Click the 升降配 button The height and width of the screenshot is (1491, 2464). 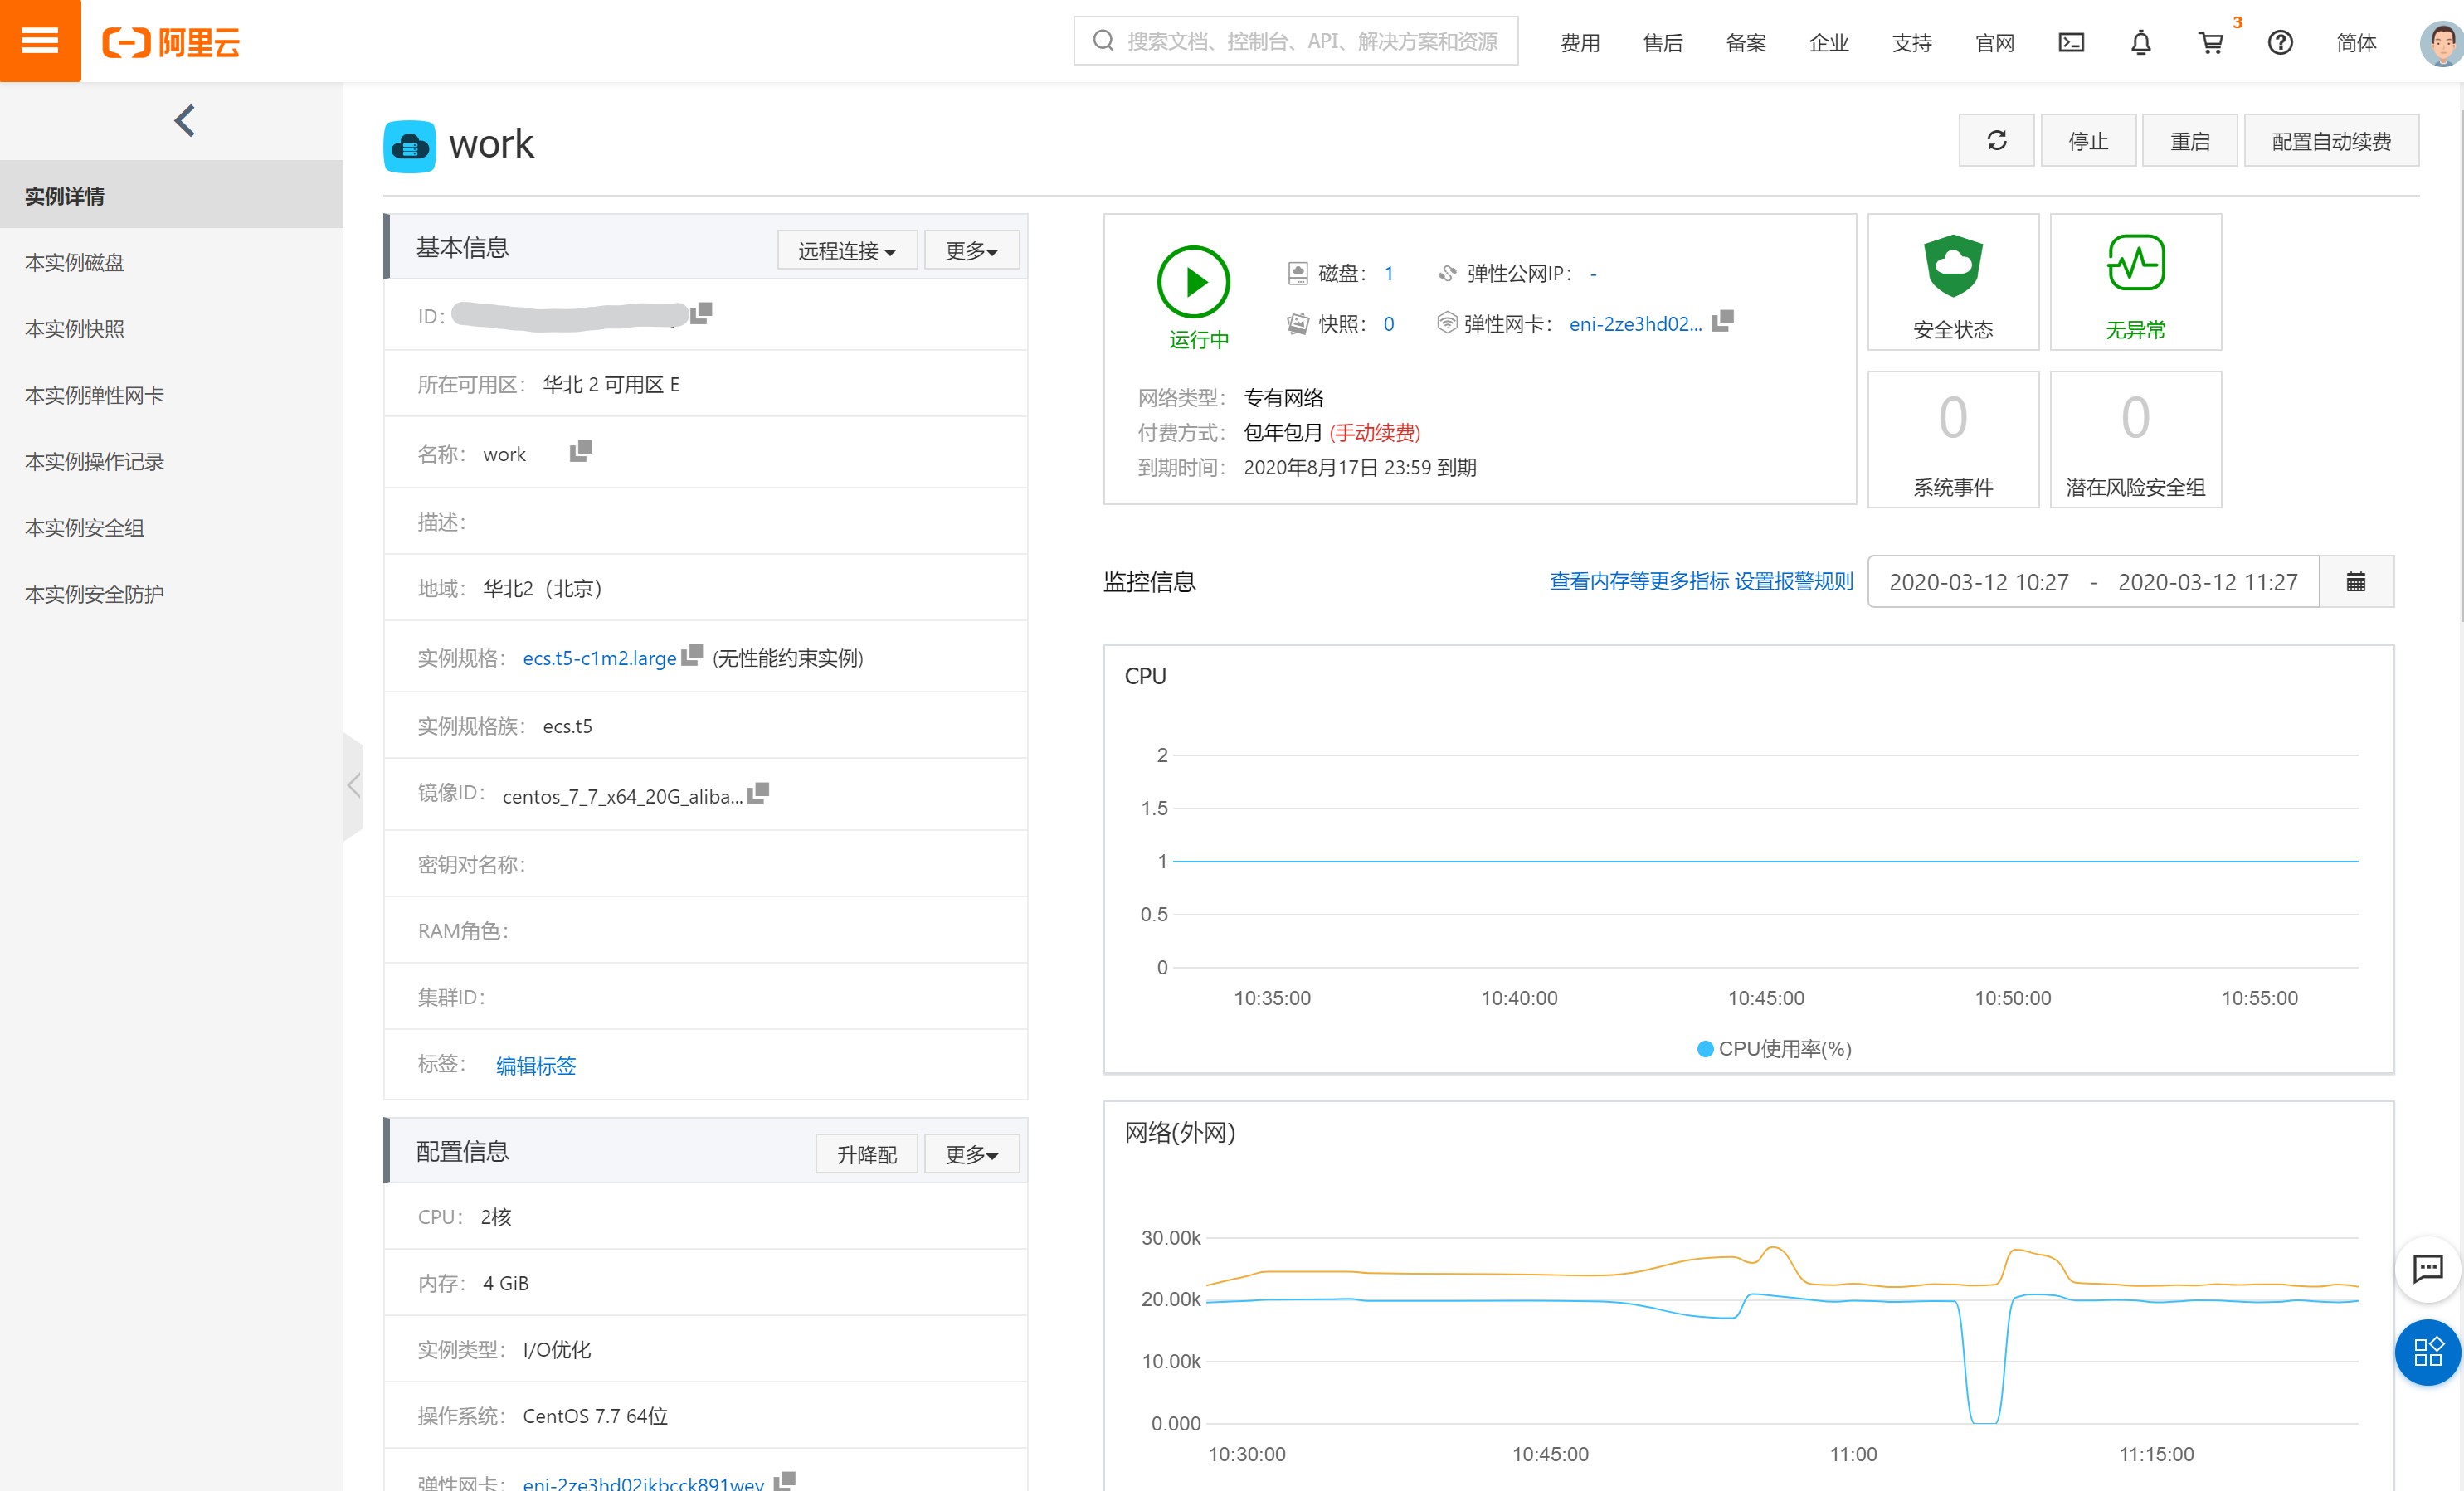pyautogui.click(x=866, y=1154)
